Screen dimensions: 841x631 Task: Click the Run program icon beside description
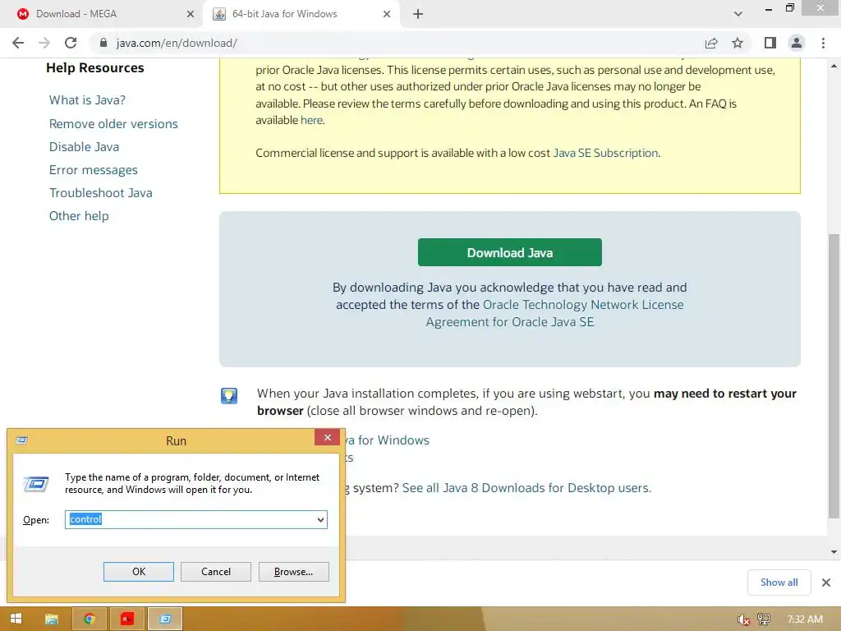36,484
